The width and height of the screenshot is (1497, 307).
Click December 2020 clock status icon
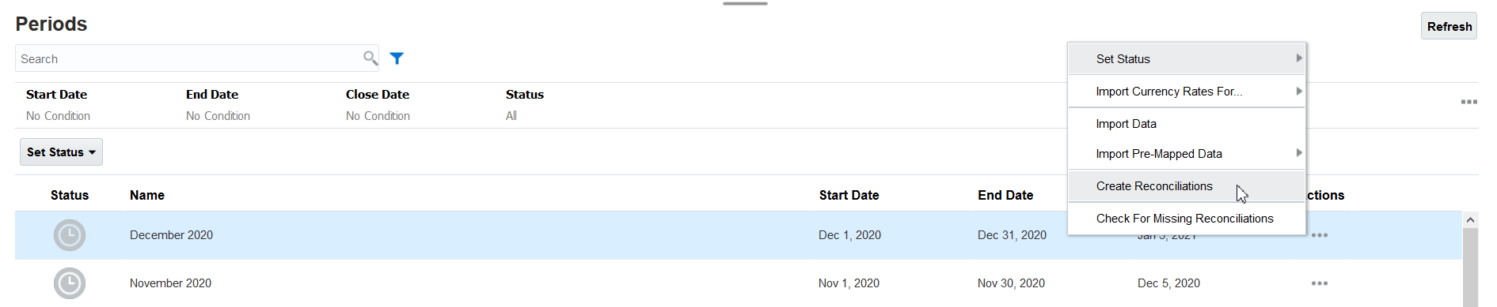[70, 235]
